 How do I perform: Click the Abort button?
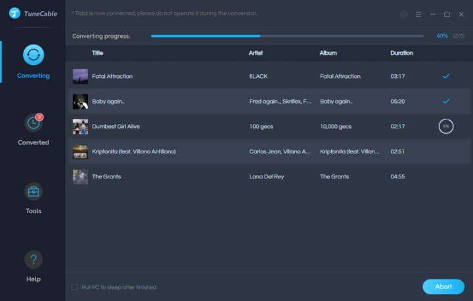[x=443, y=287]
